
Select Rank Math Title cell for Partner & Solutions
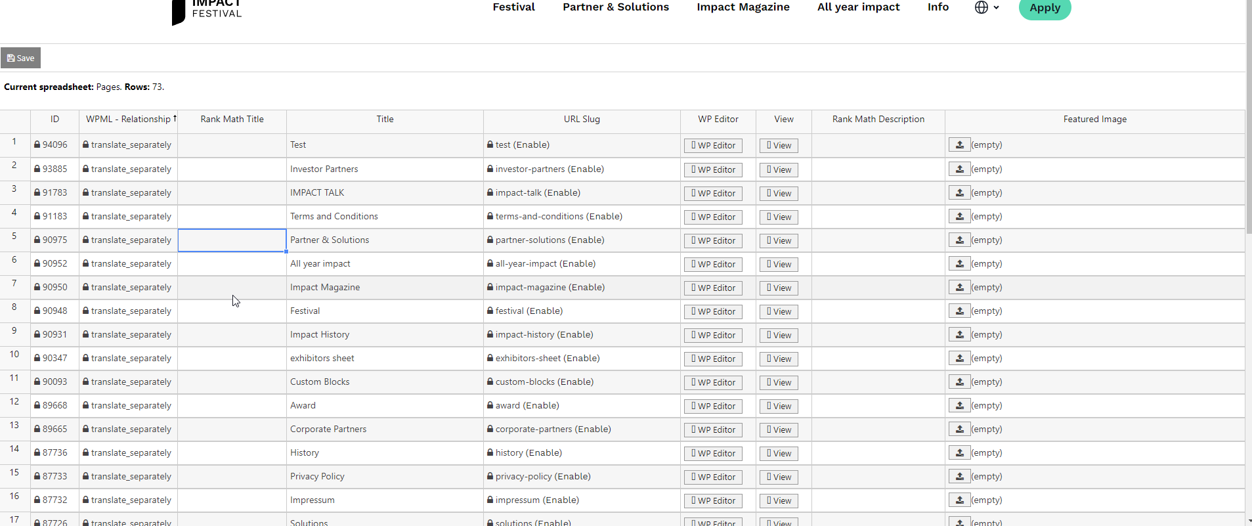pos(232,240)
